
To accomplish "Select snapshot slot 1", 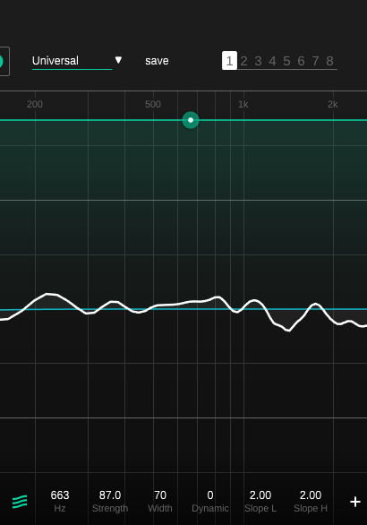I will click(x=229, y=61).
